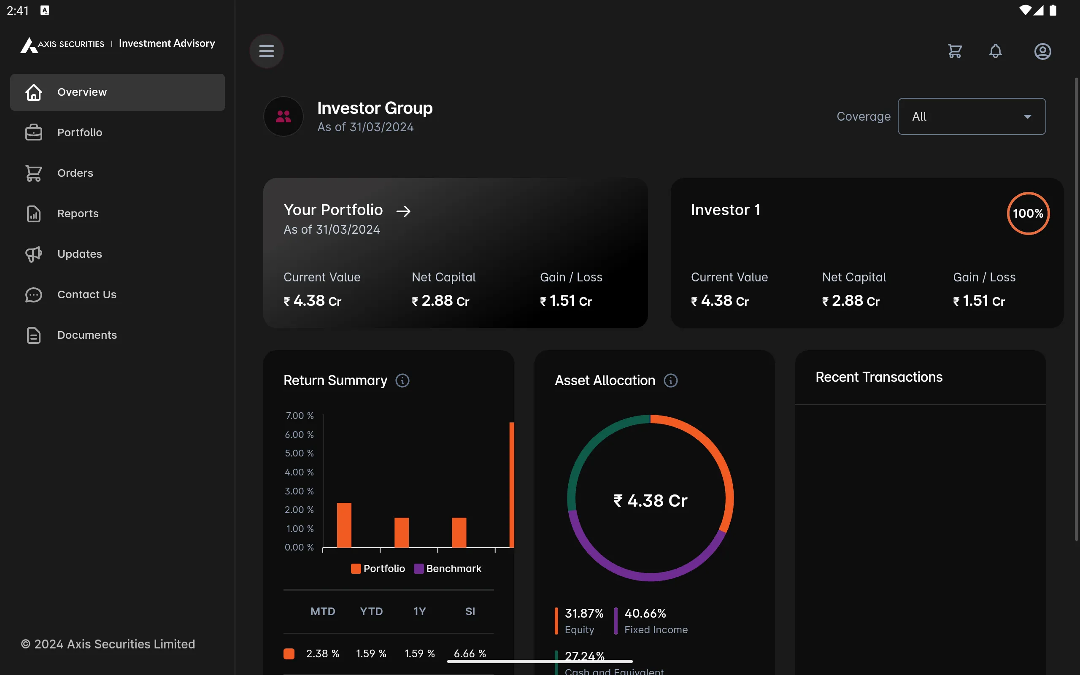Expand the Coverage dropdown showing All
The image size is (1080, 675).
972,116
